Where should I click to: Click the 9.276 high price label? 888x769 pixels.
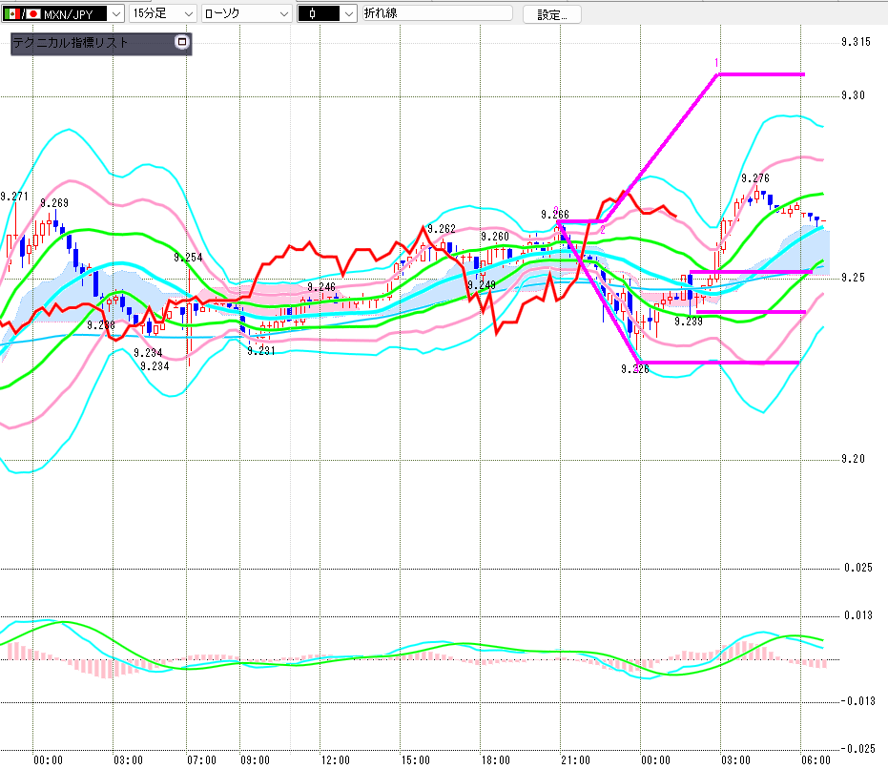click(x=755, y=178)
